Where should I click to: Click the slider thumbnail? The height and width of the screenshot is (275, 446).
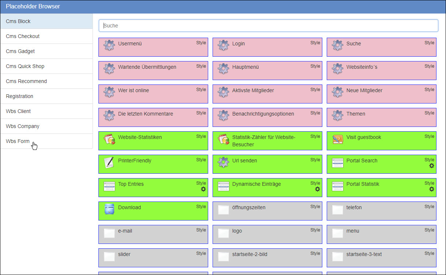(109, 256)
